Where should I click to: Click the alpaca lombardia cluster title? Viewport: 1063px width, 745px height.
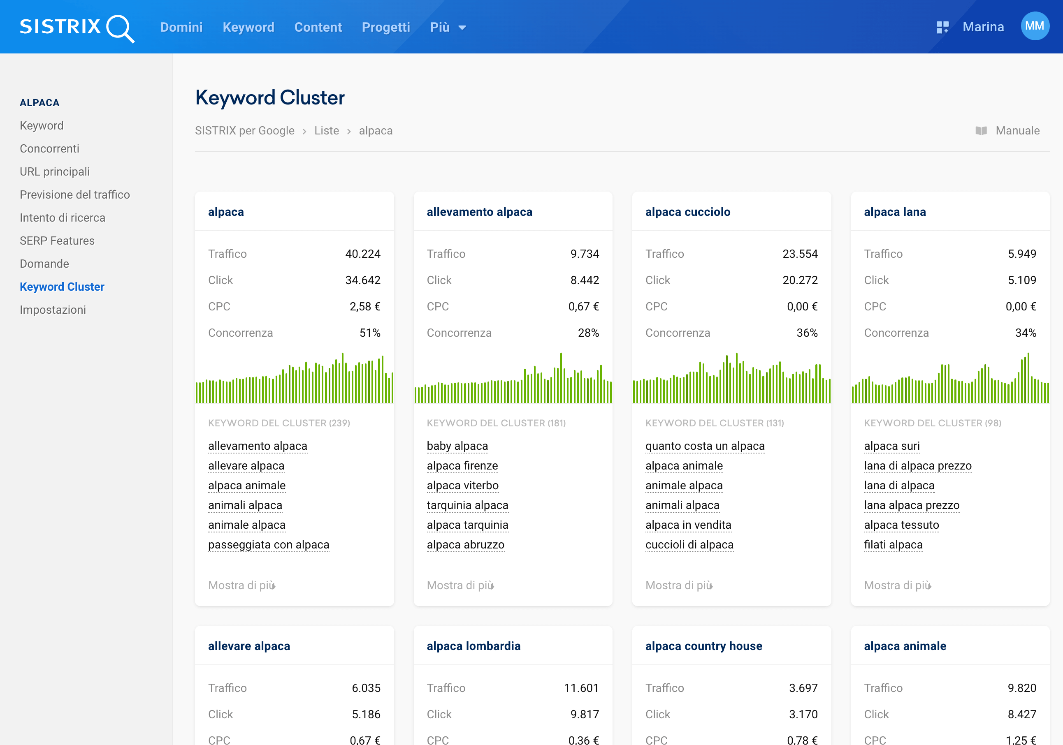click(x=473, y=646)
